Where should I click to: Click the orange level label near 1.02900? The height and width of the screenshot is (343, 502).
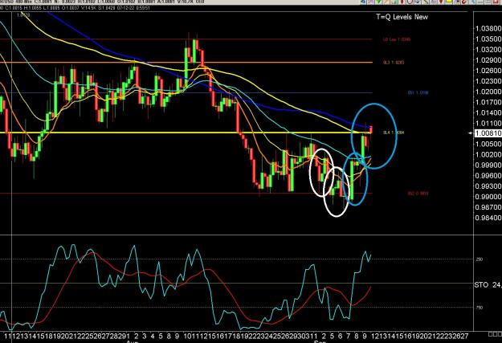coord(394,63)
